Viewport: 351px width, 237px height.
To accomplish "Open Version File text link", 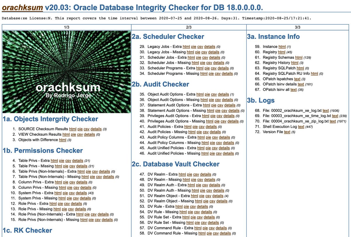I will pos(287,132).
